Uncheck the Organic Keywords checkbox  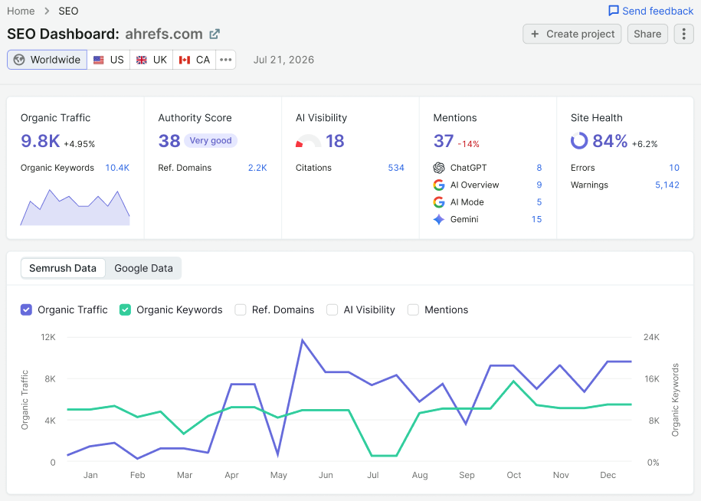coord(125,309)
